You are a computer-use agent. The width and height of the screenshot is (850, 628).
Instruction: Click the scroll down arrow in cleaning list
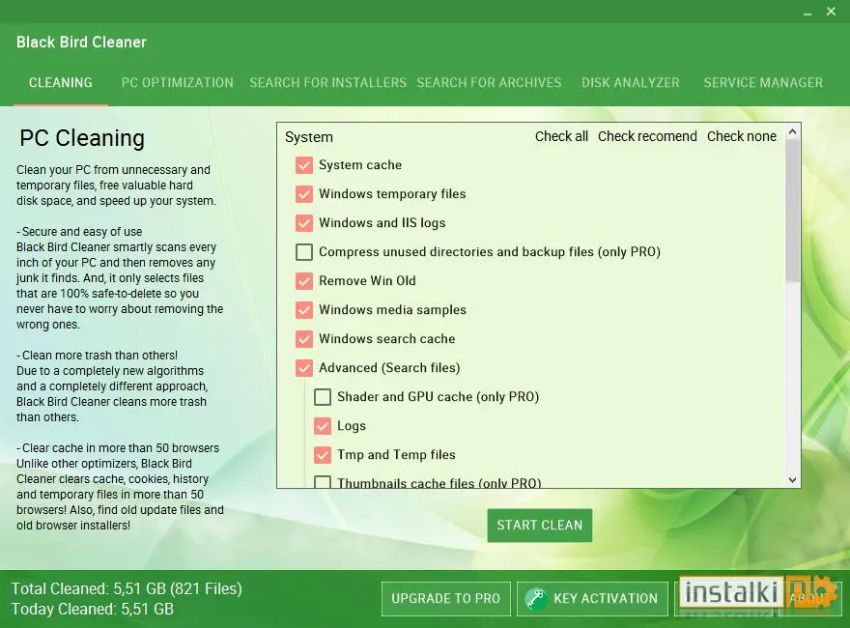[792, 480]
